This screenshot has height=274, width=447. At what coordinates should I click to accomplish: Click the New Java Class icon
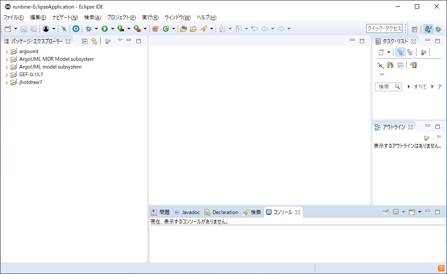(166, 29)
